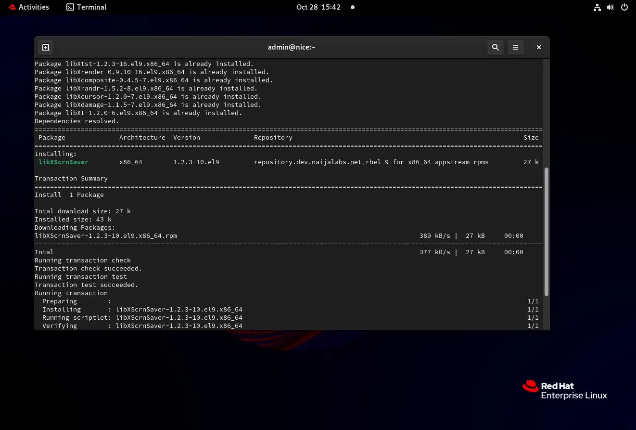This screenshot has width=636, height=430.
Task: Click the 'Repository' column header
Action: 273,138
